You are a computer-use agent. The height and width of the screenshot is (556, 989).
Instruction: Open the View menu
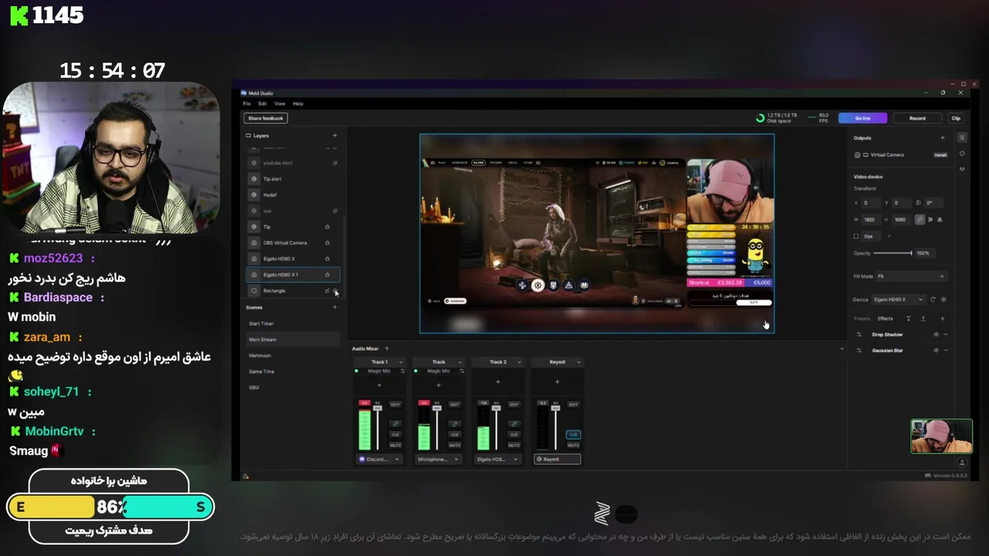[x=280, y=103]
